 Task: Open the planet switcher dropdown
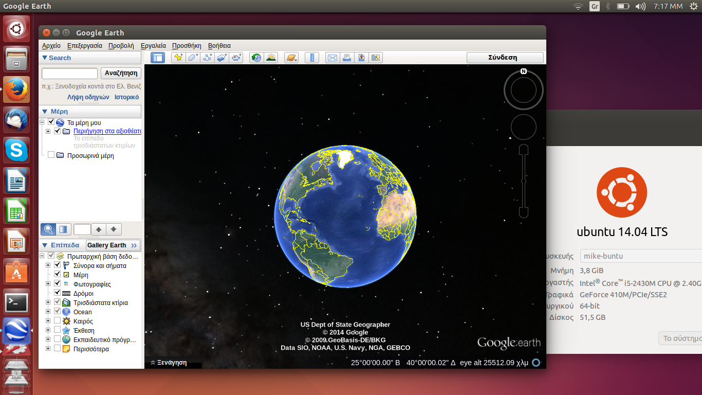click(291, 58)
